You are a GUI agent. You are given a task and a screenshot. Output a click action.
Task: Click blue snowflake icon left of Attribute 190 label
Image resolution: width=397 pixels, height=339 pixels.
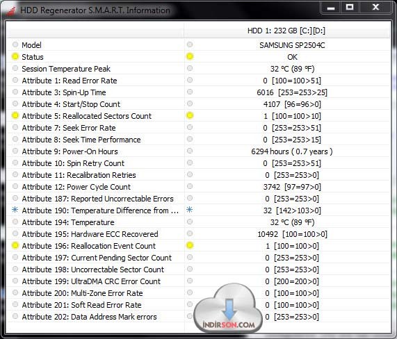15,210
